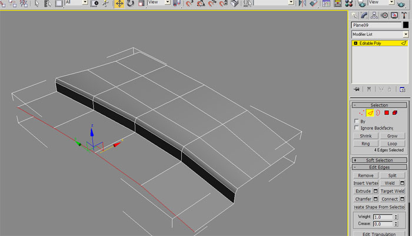This screenshot has width=412, height=236.
Task: Click Create Shape From Selection button
Action: pyautogui.click(x=379, y=207)
